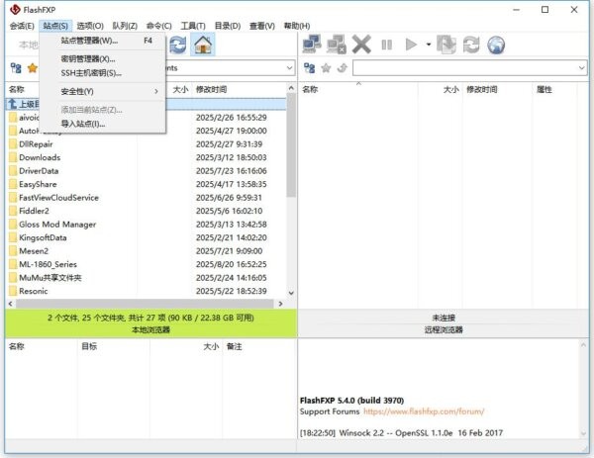Open the 工具(T) menu
The height and width of the screenshot is (458, 594).
point(193,26)
